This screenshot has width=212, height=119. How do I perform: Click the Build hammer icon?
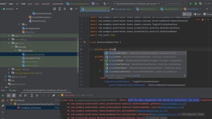tap(105, 4)
